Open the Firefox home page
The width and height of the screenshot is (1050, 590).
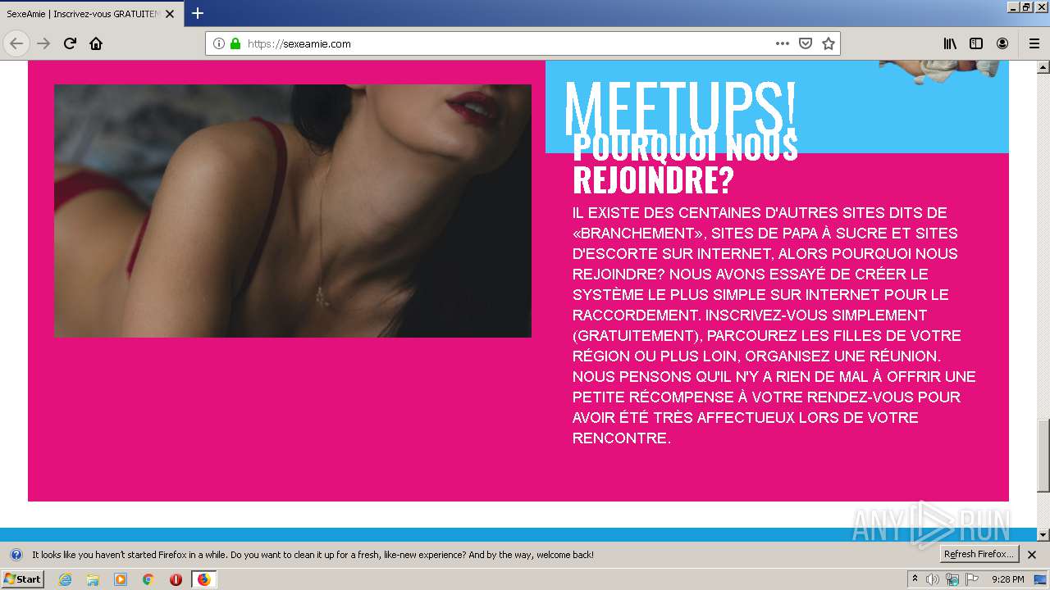96,43
